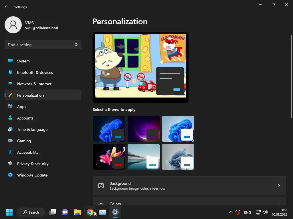293x219 pixels.
Task: Apply the purple glow theme
Action: (144, 129)
